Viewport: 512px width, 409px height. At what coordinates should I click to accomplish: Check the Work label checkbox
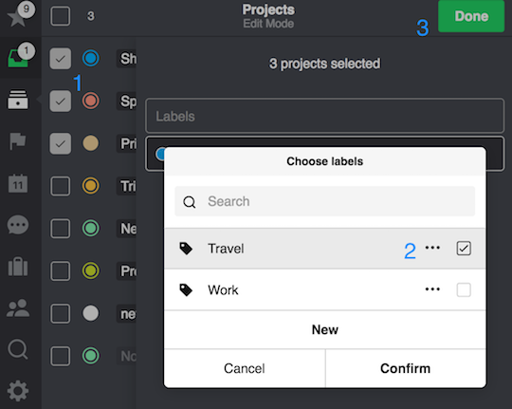pos(464,289)
